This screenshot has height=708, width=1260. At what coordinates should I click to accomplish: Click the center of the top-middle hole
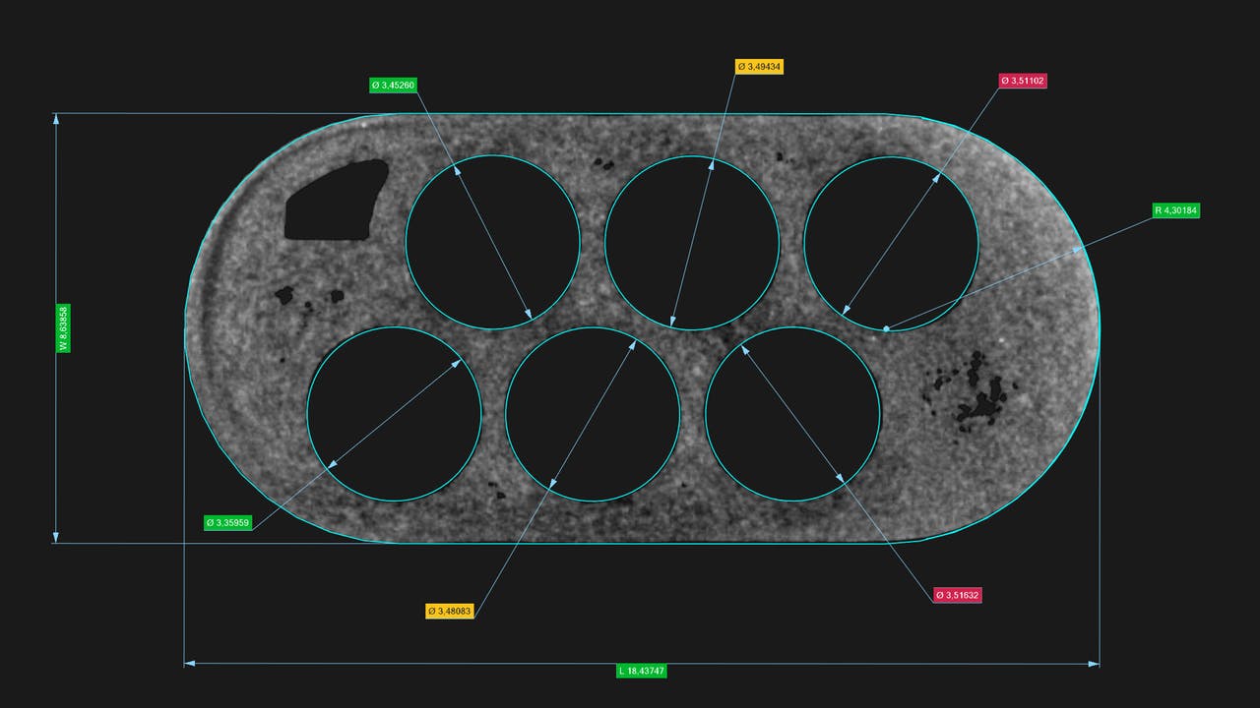click(x=691, y=242)
